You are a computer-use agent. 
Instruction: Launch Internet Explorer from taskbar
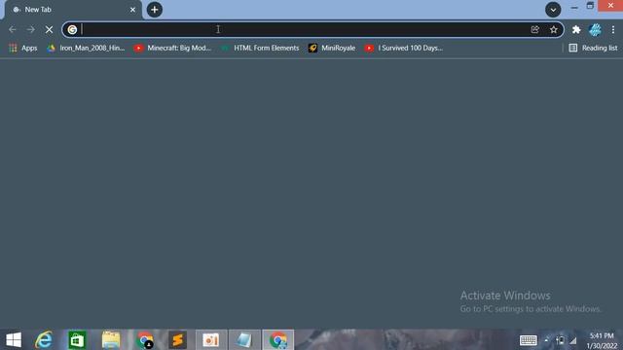click(x=44, y=340)
